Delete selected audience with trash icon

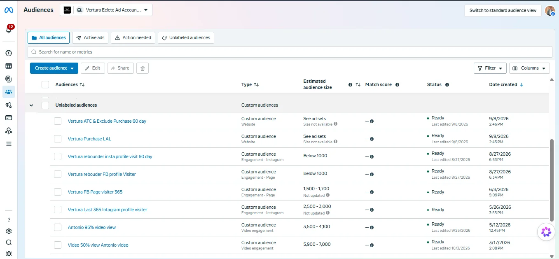tap(143, 68)
